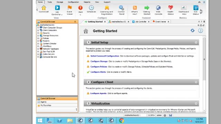Expand the Workflows tree node
The image size is (221, 124).
38,46
